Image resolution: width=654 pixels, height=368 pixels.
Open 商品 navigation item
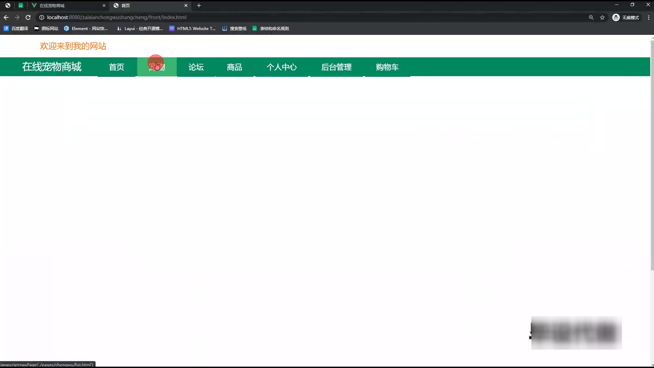pyautogui.click(x=234, y=67)
